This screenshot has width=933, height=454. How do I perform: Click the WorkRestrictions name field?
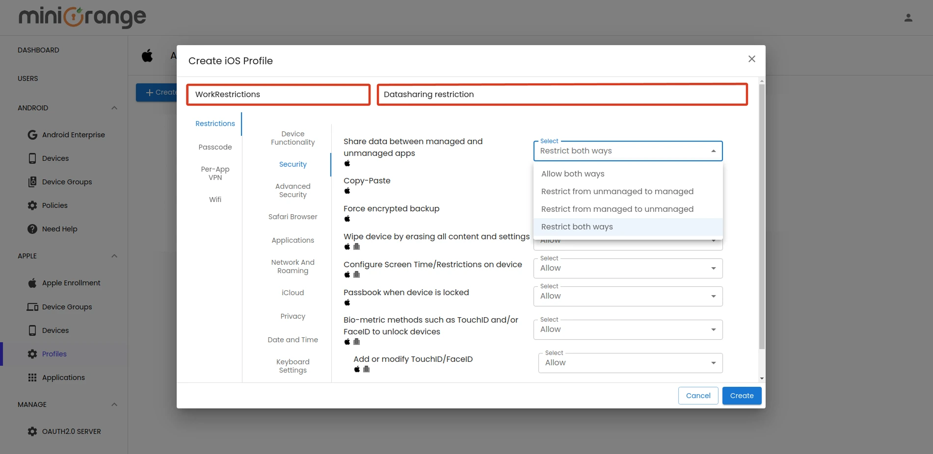(x=278, y=95)
